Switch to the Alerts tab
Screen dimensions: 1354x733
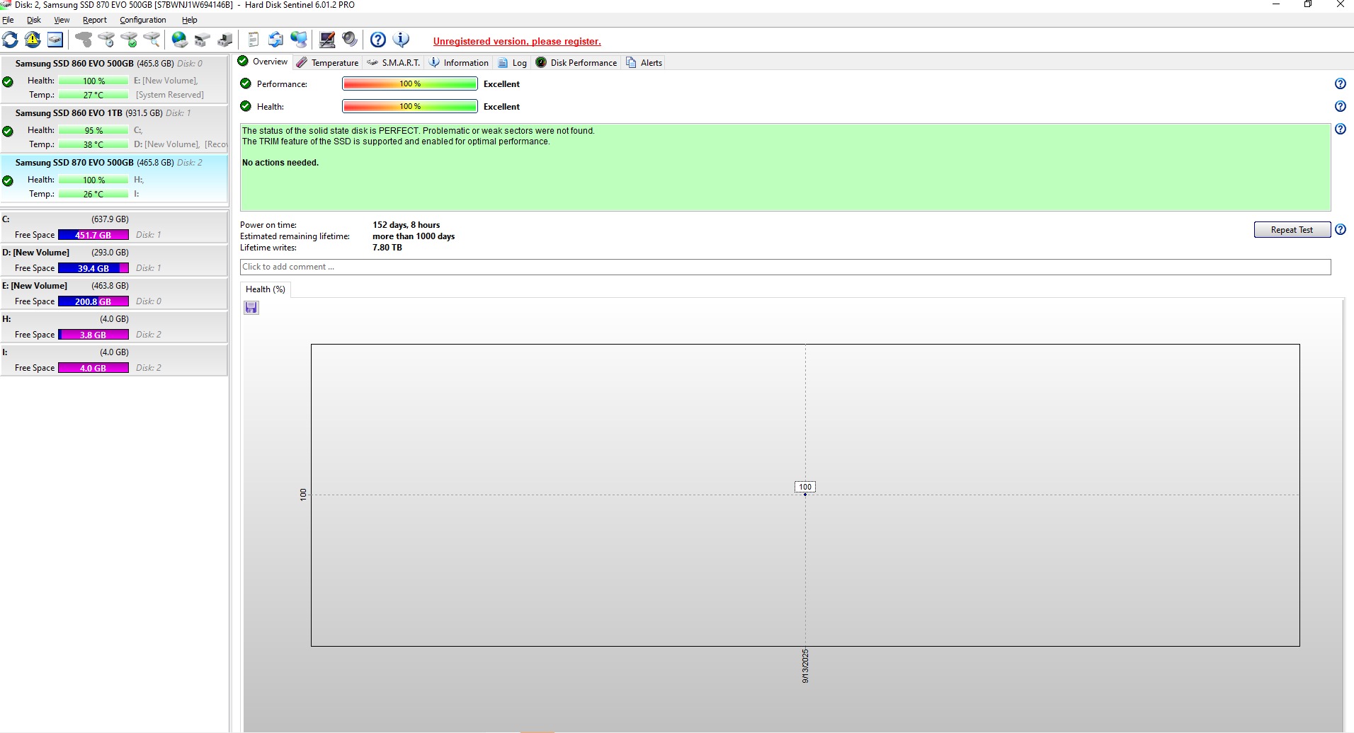click(644, 62)
